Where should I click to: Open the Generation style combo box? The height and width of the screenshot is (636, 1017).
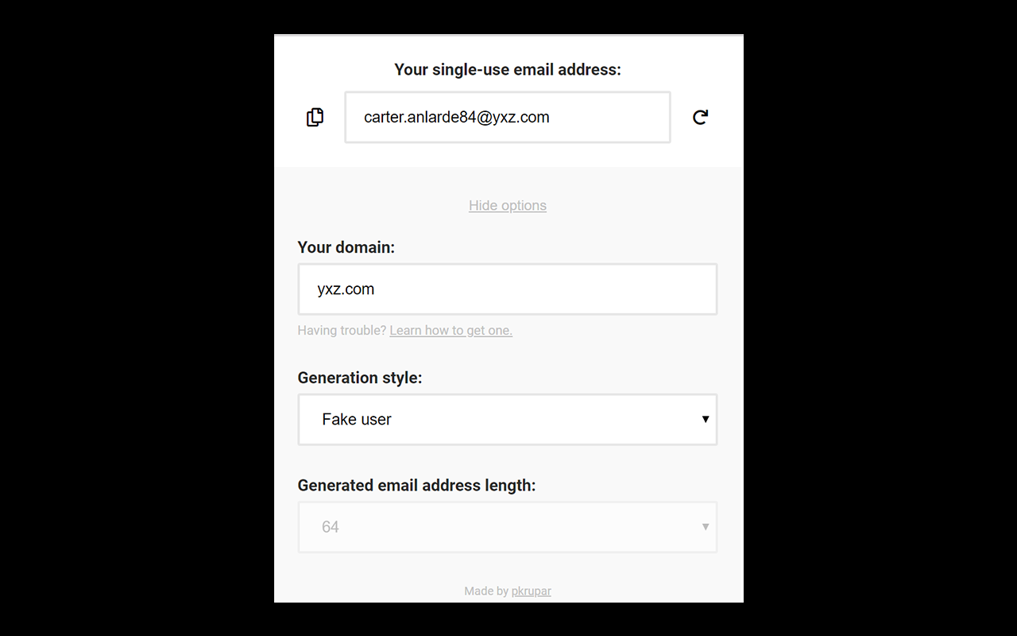pos(507,419)
